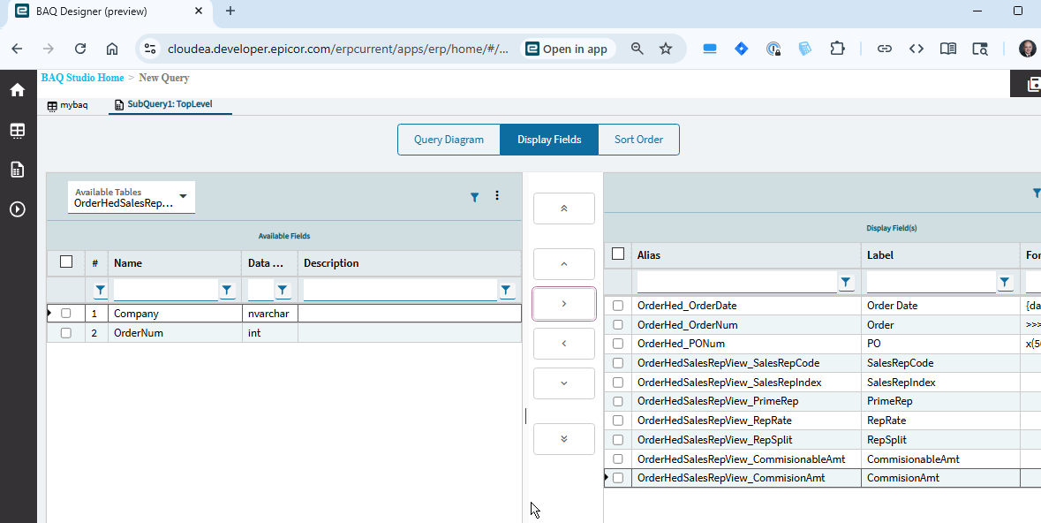Click the Open in app button
The height and width of the screenshot is (523, 1041).
[566, 49]
